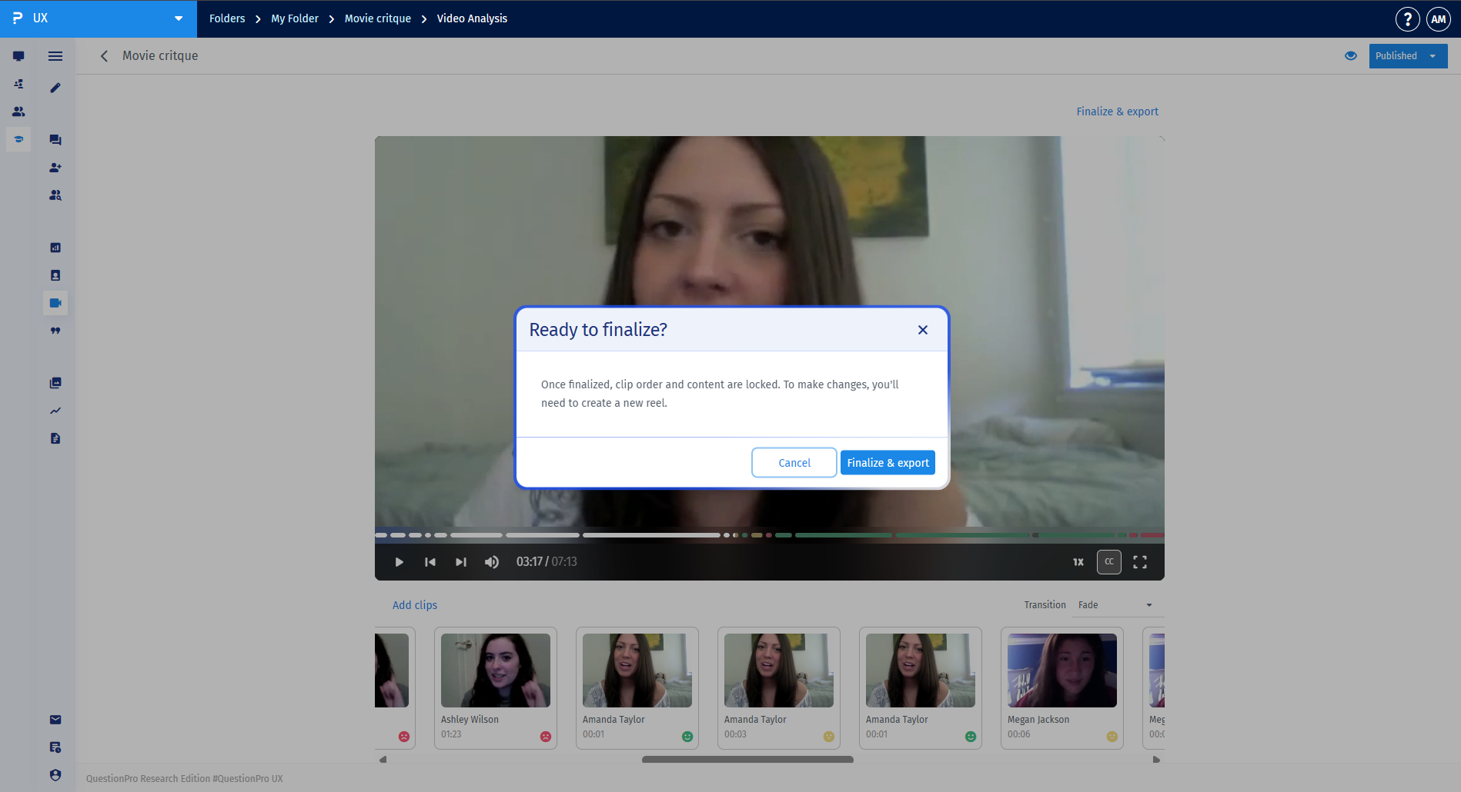Click Cancel in the finalize dialog
Image resolution: width=1461 pixels, height=792 pixels.
[x=794, y=463]
